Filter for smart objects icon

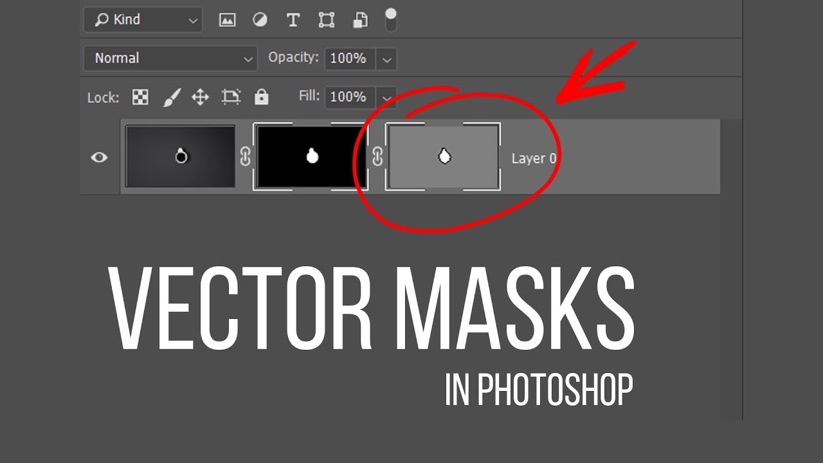(x=361, y=20)
